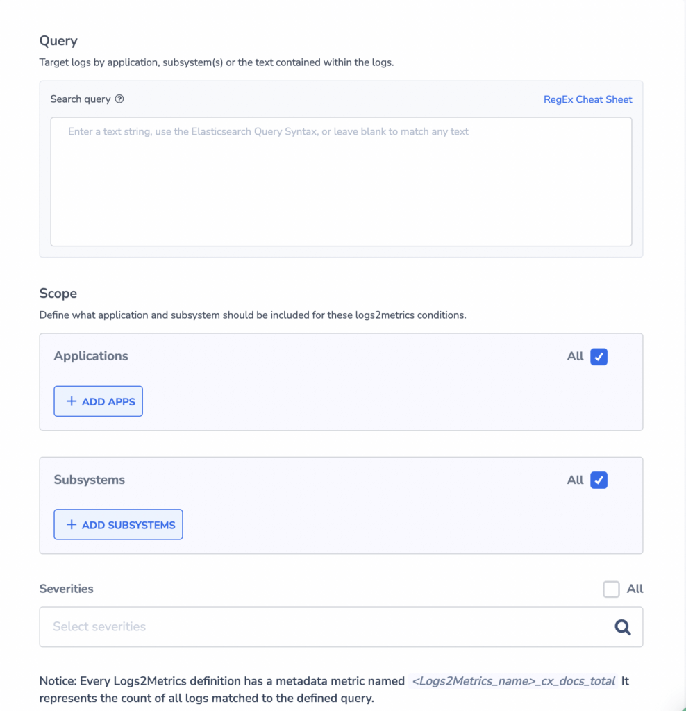Click the Applications panel heading
Screen dimensions: 686x711
pyautogui.click(x=91, y=356)
